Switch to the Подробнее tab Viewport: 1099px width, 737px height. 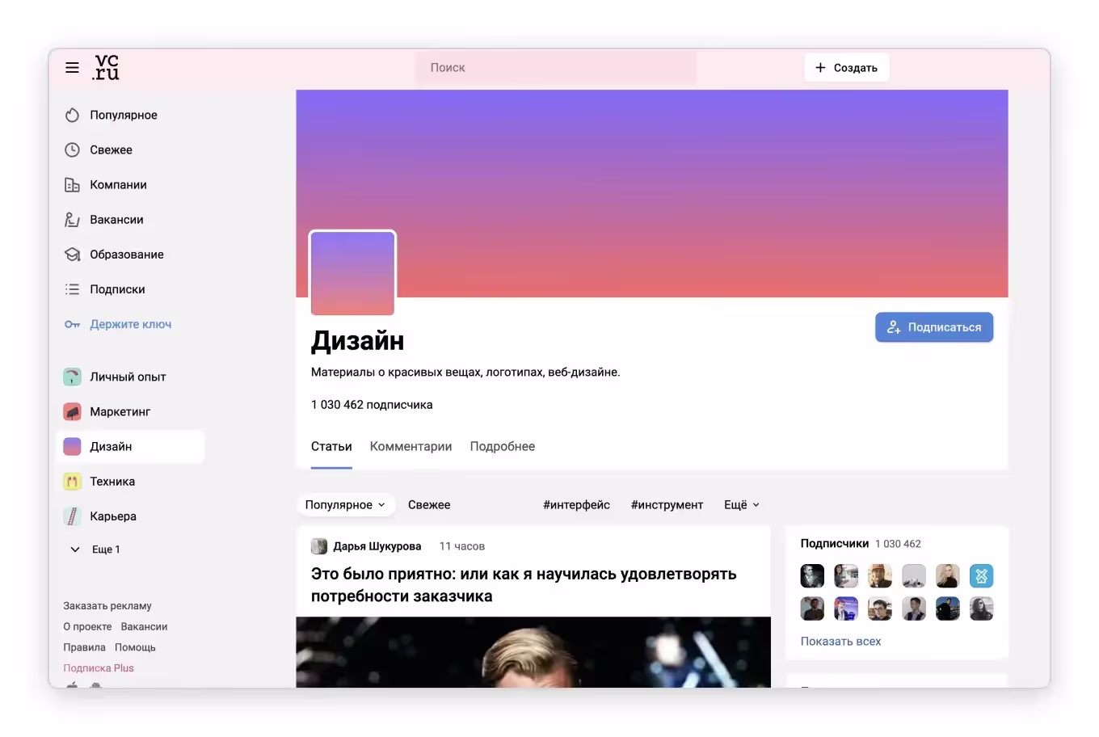coord(503,446)
